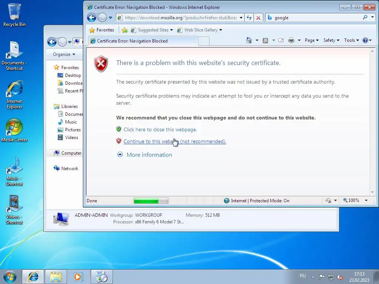Image resolution: width=379 pixels, height=284 pixels.
Task: Open the Favorites star button
Action: [x=102, y=30]
